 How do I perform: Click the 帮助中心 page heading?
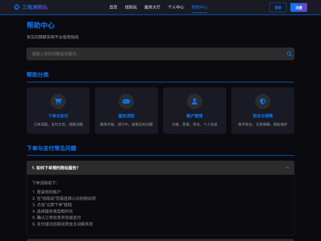click(40, 26)
